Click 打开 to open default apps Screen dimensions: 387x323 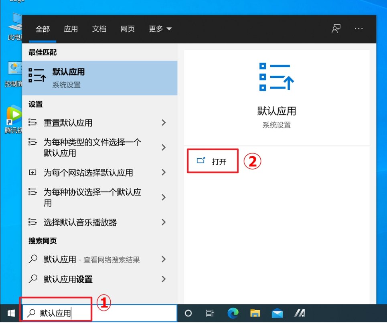[x=213, y=161]
